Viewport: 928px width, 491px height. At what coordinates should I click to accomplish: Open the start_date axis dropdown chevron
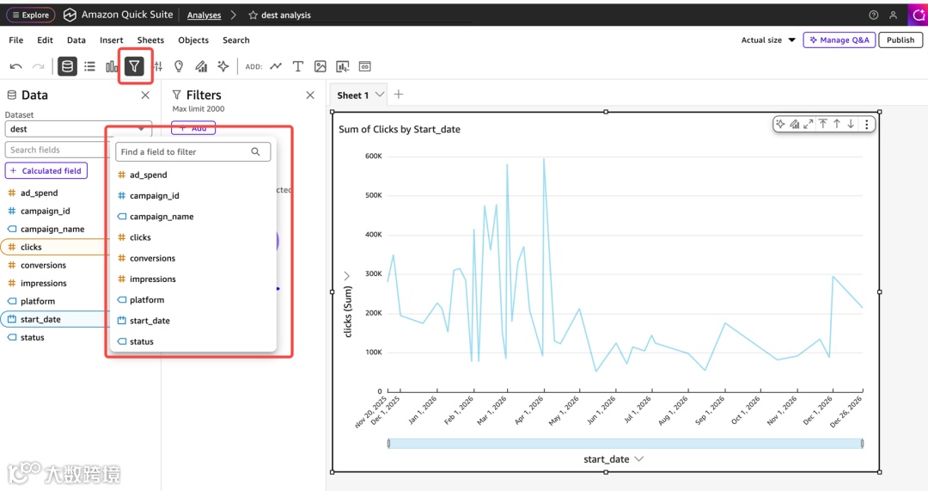click(639, 459)
